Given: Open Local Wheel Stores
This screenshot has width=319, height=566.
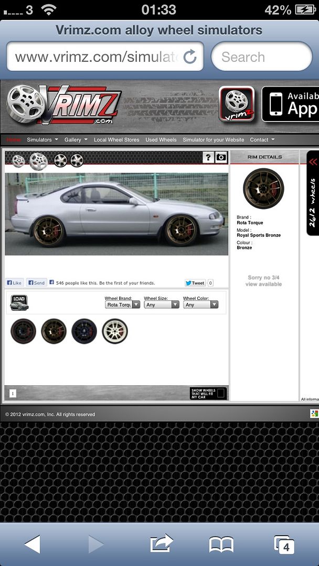Looking at the screenshot, I should [116, 140].
